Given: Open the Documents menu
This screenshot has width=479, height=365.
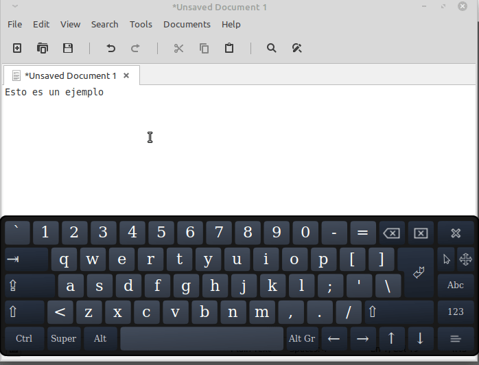Looking at the screenshot, I should [187, 24].
